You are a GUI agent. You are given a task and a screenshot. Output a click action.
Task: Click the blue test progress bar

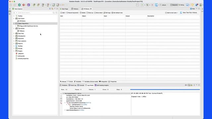point(165,90)
